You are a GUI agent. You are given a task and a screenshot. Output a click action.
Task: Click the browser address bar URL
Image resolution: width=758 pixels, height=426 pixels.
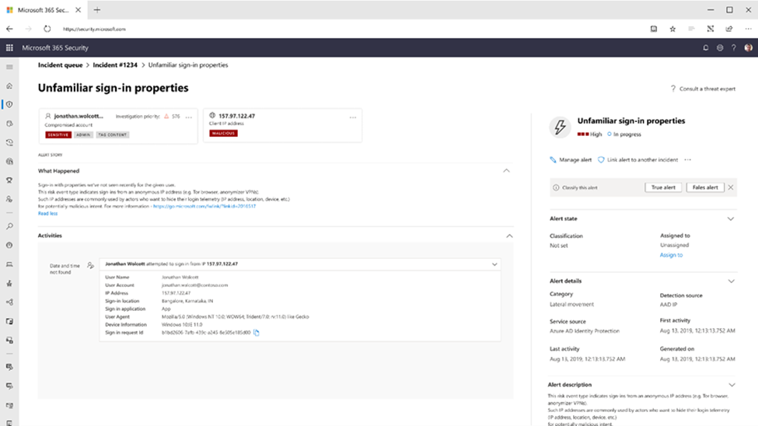coord(94,29)
